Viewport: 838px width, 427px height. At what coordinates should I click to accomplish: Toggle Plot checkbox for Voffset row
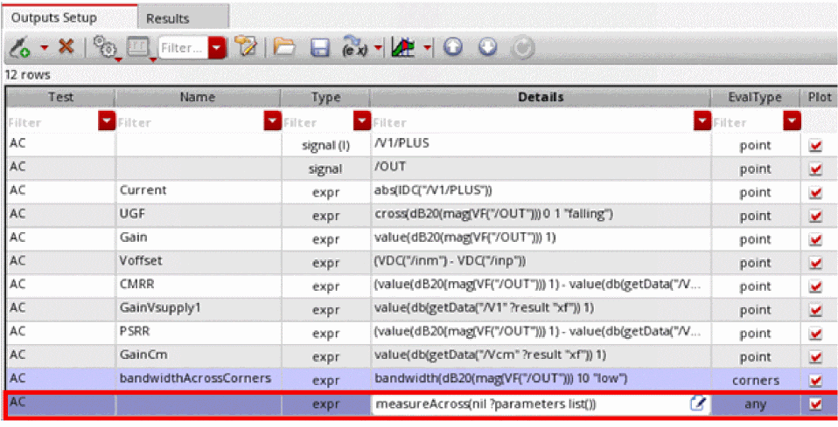[x=815, y=263]
